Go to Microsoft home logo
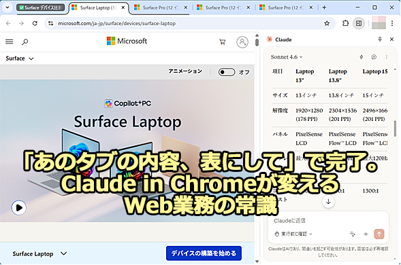This screenshot has width=401, height=265. 127,41
